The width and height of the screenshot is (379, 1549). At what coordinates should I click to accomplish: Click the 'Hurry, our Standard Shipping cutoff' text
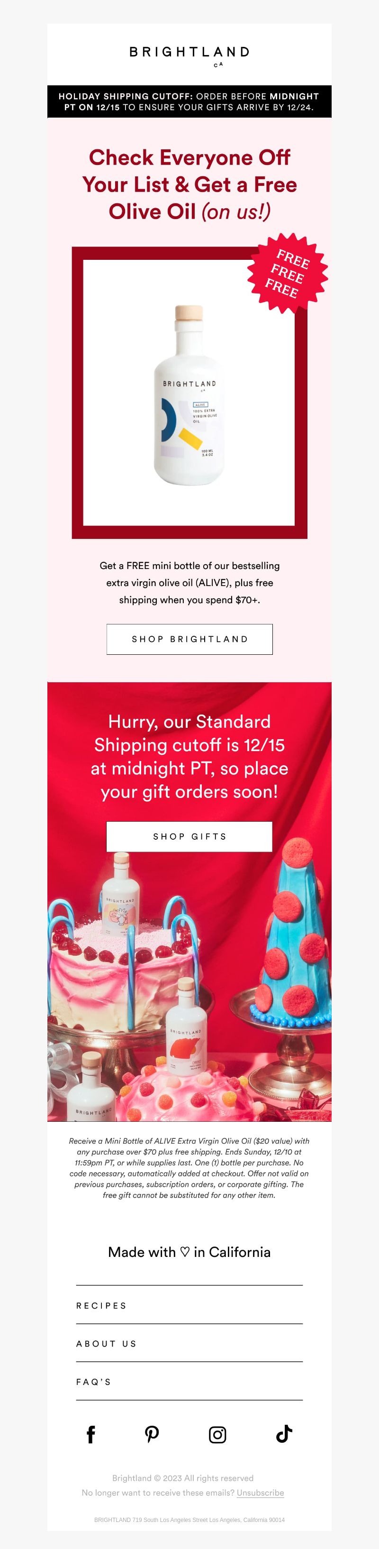pyautogui.click(x=189, y=756)
